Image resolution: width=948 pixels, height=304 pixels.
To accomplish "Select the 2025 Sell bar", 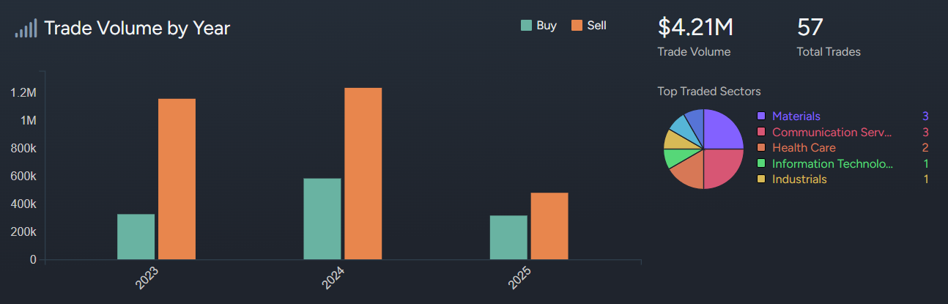I will (x=549, y=226).
